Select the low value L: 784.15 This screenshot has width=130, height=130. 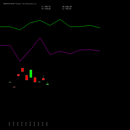67,9
